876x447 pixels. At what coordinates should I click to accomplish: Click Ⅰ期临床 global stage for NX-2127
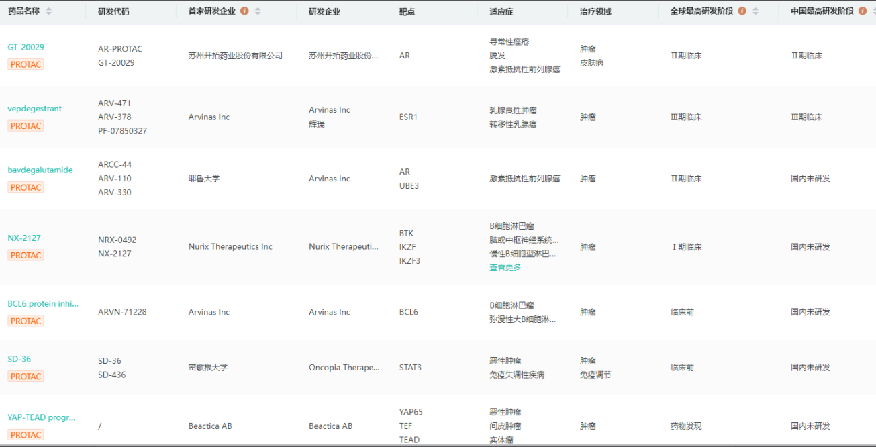(686, 247)
